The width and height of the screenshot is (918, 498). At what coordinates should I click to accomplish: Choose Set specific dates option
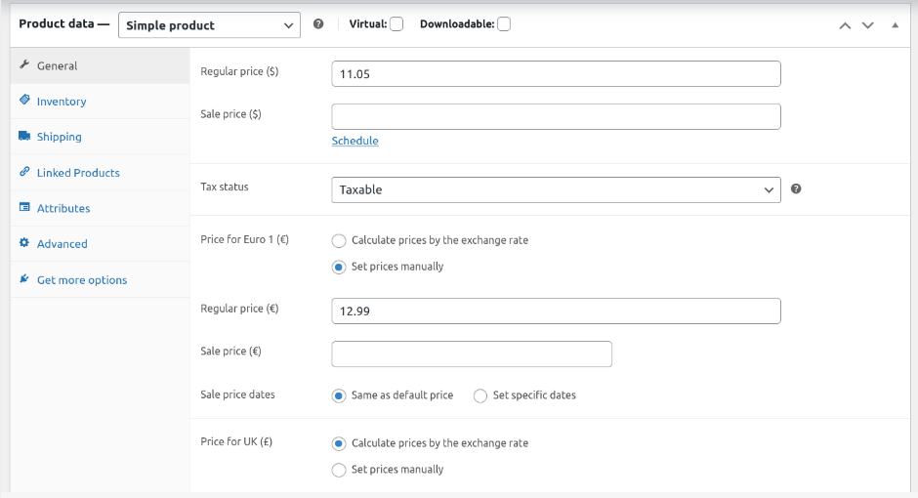coord(480,395)
